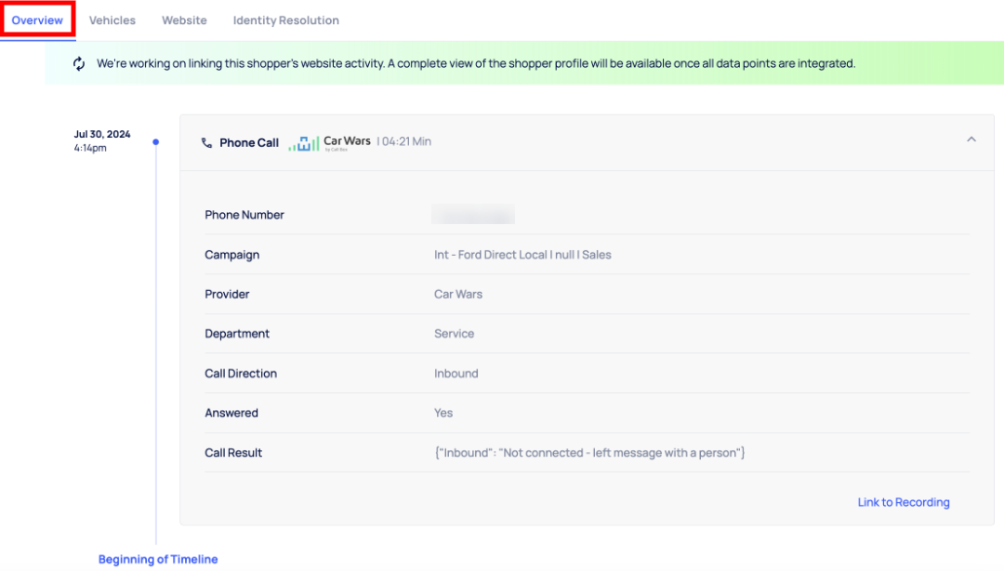Open the Vehicles tab

112,20
